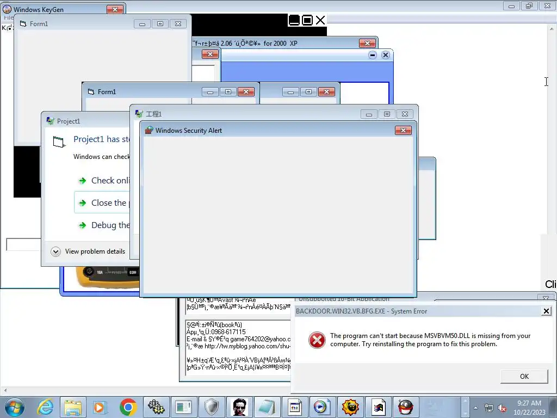The width and height of the screenshot is (557, 418).
Task: Click the white maximize glyph on black bar
Action: [x=307, y=20]
